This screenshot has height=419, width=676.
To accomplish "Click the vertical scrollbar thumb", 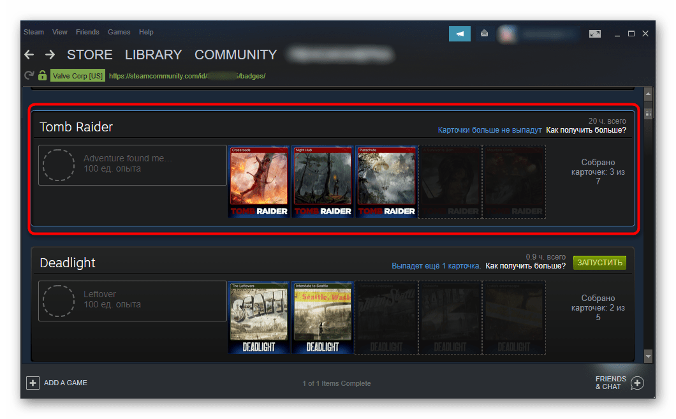I will tap(648, 114).
